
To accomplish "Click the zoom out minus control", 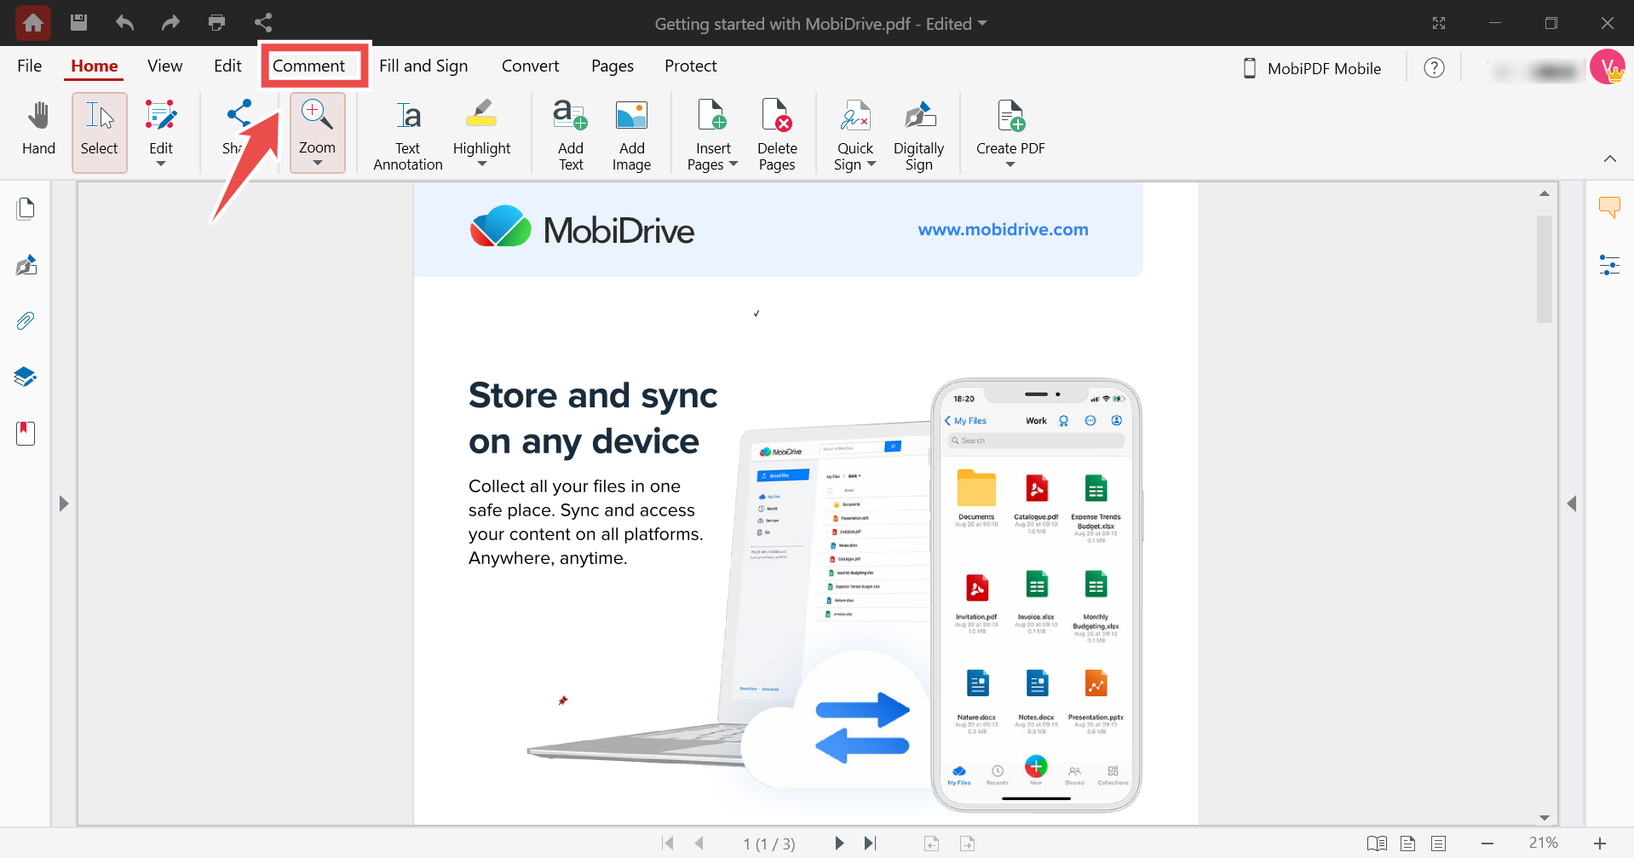I will [x=1487, y=844].
